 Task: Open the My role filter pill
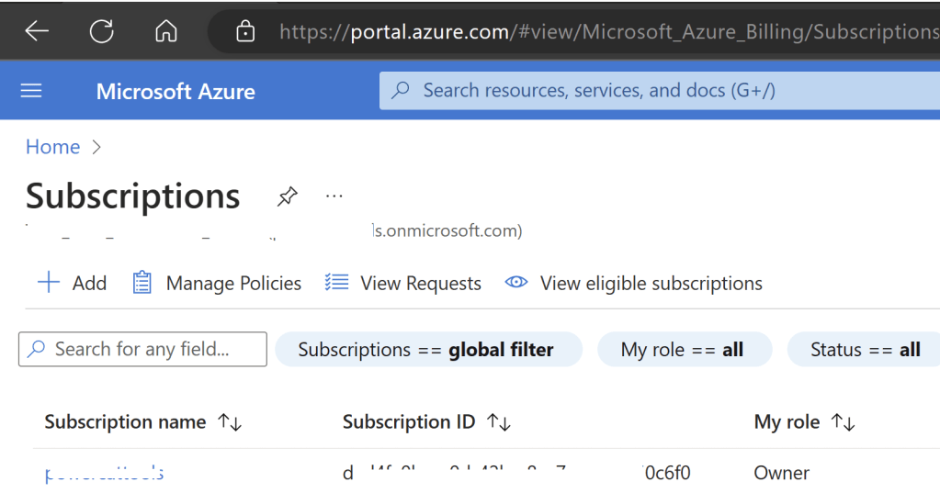[x=684, y=350]
